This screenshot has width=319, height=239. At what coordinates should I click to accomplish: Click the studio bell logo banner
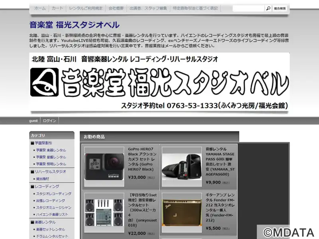tap(159, 82)
